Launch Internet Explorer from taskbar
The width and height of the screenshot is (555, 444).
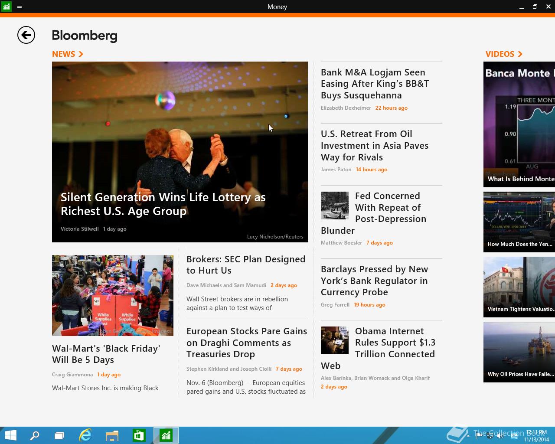[x=85, y=435]
